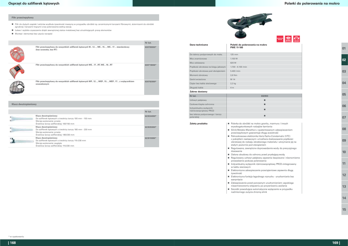
Task: Click catalog number 630709000*
Action: [x=150, y=47]
